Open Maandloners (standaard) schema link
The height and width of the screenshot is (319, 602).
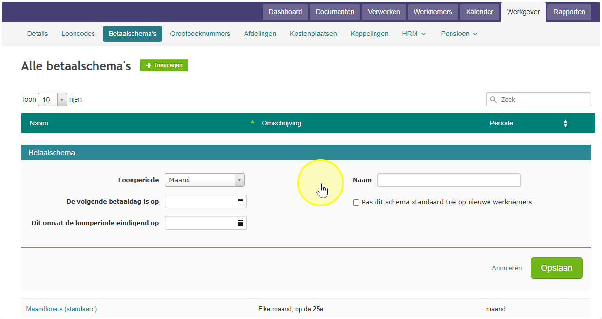click(61, 309)
